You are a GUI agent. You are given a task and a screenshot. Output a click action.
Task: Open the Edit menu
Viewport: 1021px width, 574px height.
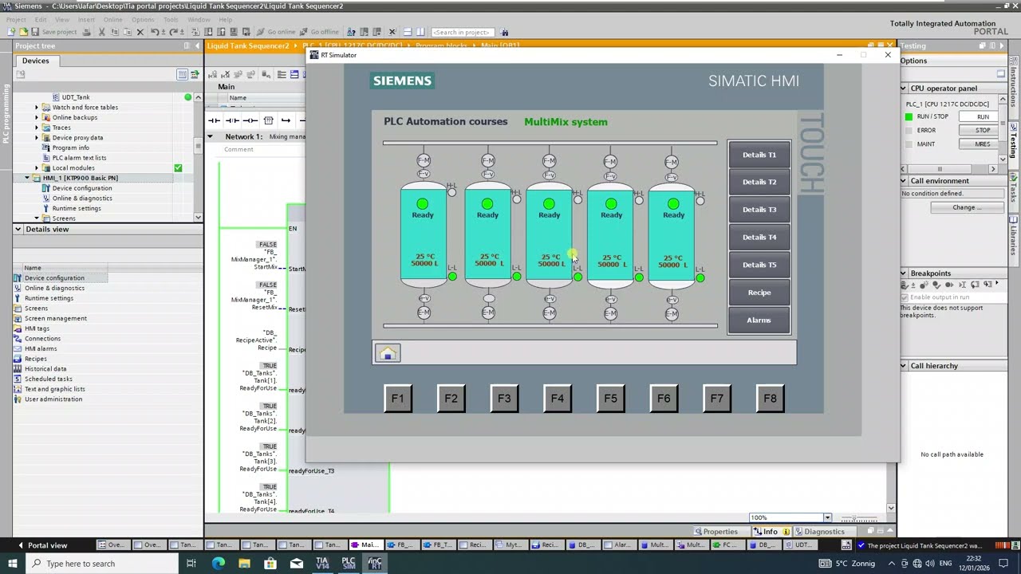point(41,19)
